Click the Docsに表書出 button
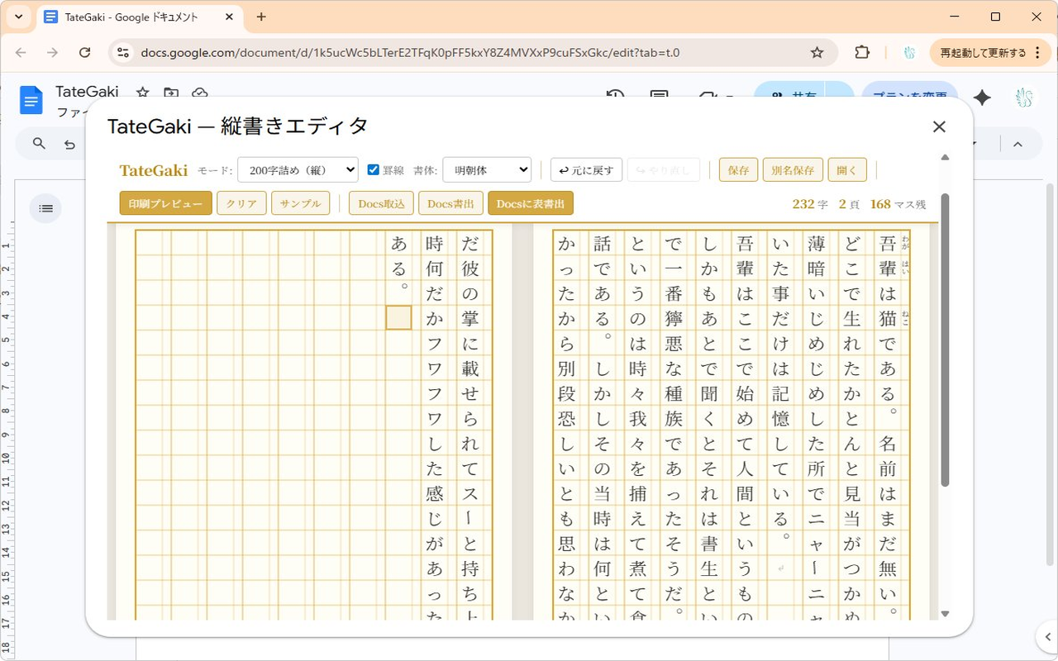 pos(531,203)
